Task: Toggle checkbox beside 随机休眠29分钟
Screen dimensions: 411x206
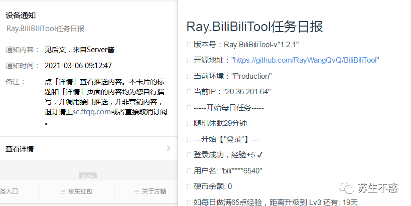Action: [189, 123]
